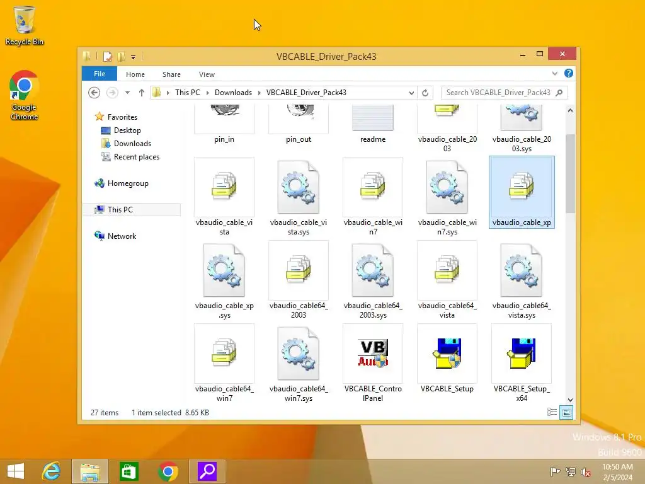Open Windows Store from taskbar
The image size is (645, 484).
(x=128, y=471)
